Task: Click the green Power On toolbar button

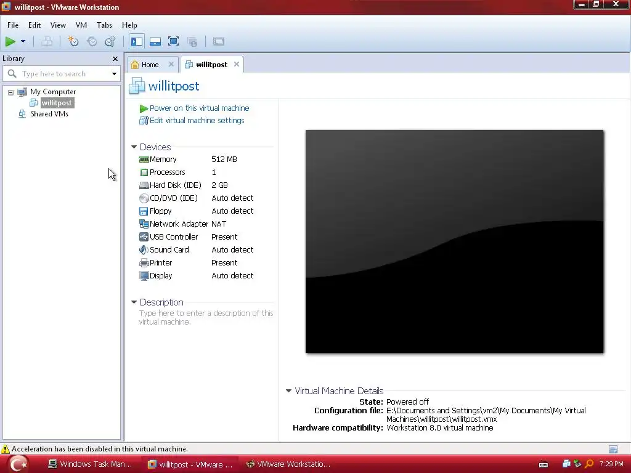Action: pos(10,41)
